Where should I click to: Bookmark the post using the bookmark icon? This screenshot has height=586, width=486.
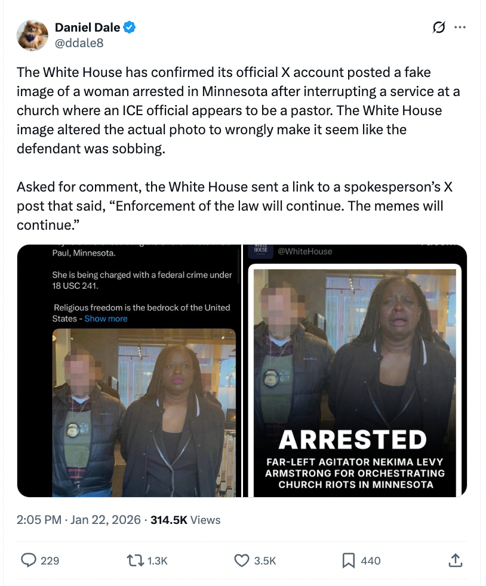tap(349, 560)
